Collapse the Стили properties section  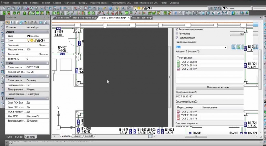click(x=47, y=63)
